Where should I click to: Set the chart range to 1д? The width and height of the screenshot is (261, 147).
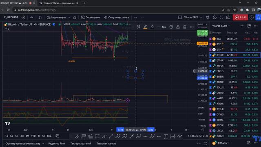point(7,136)
